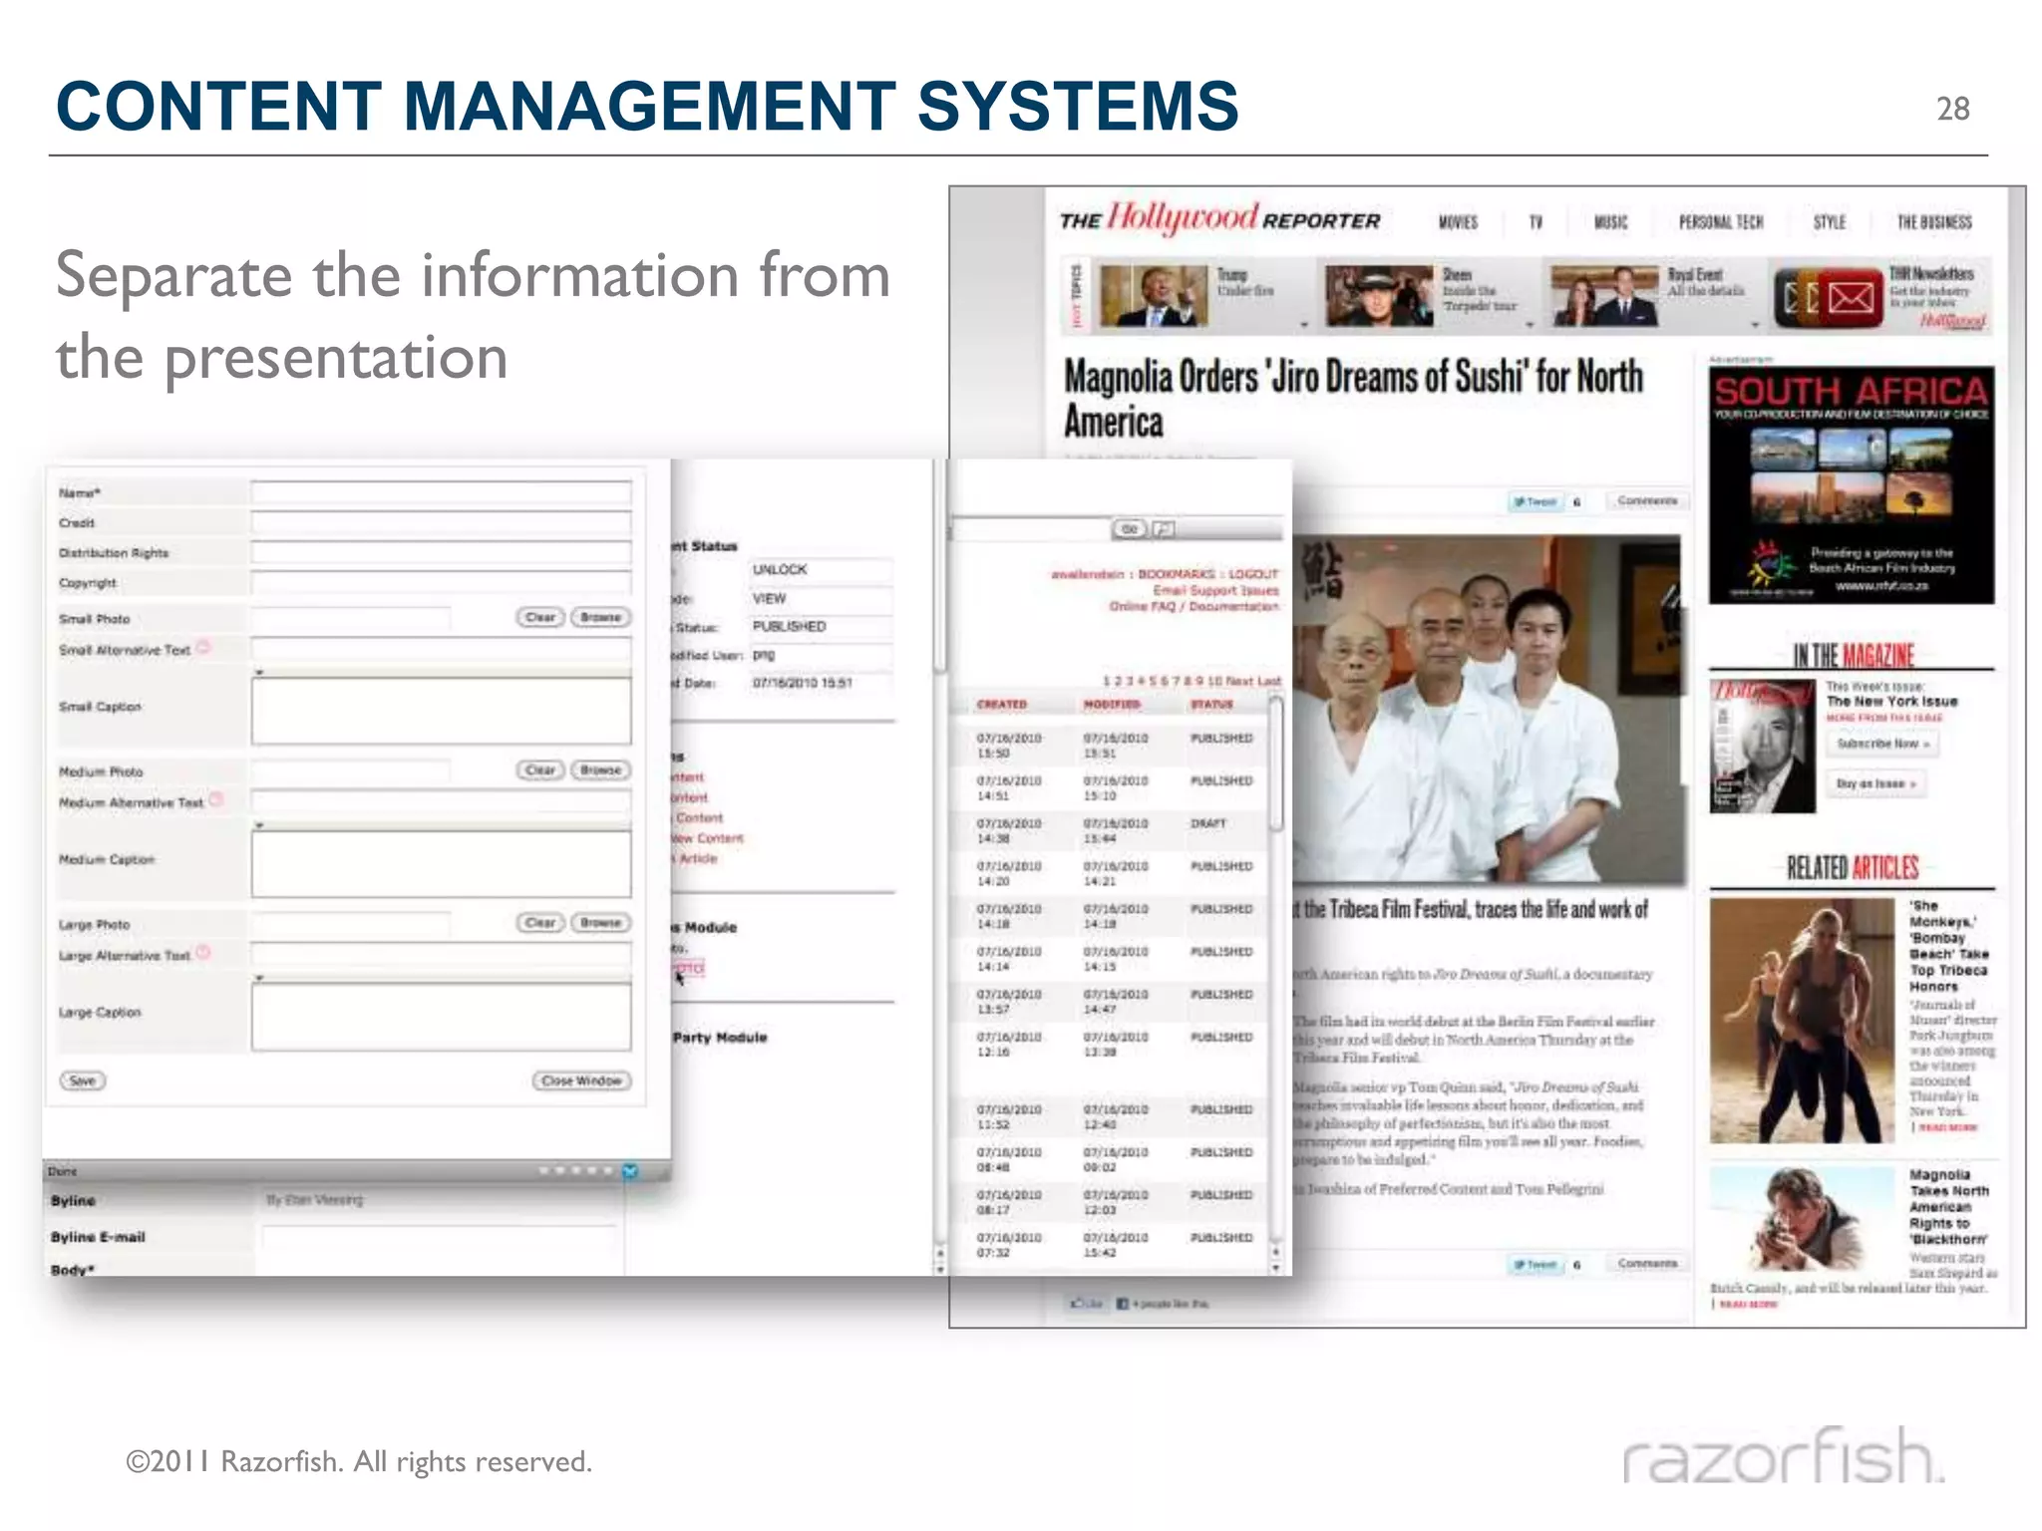This screenshot has height=1531, width=2042.
Task: Click into the Large Caption text area
Action: [x=442, y=1017]
